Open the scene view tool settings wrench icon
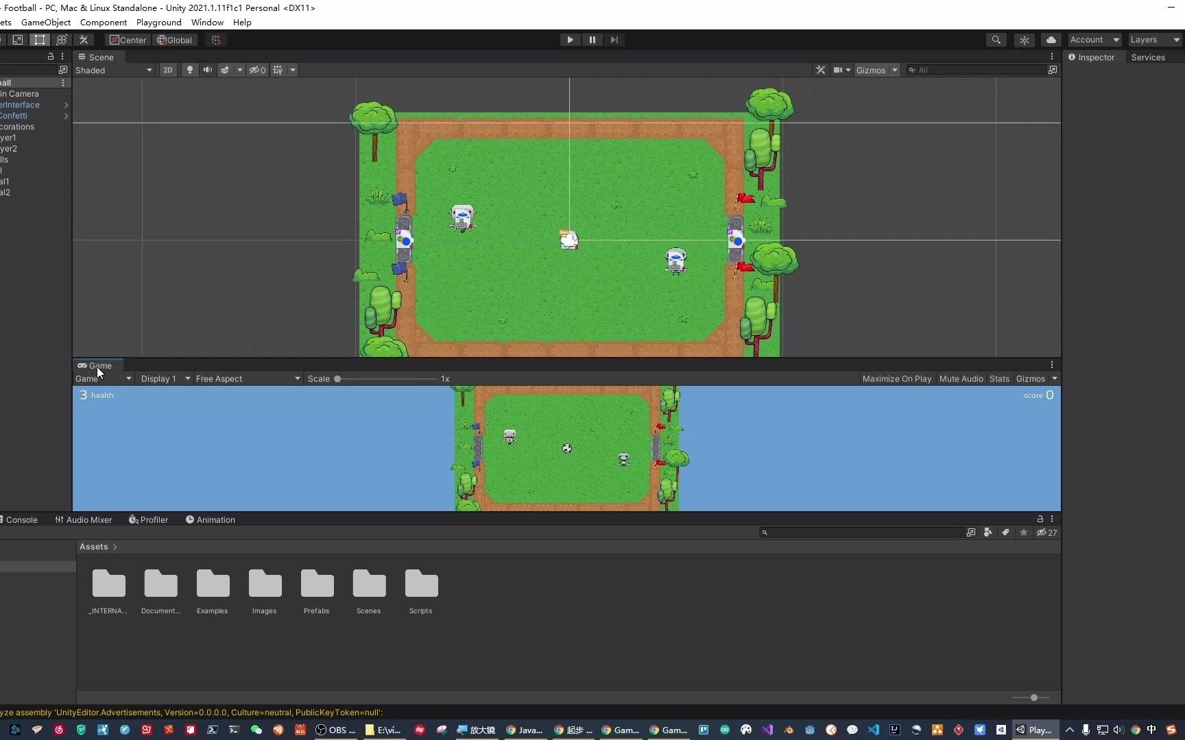This screenshot has height=740, width=1185. pyautogui.click(x=820, y=69)
